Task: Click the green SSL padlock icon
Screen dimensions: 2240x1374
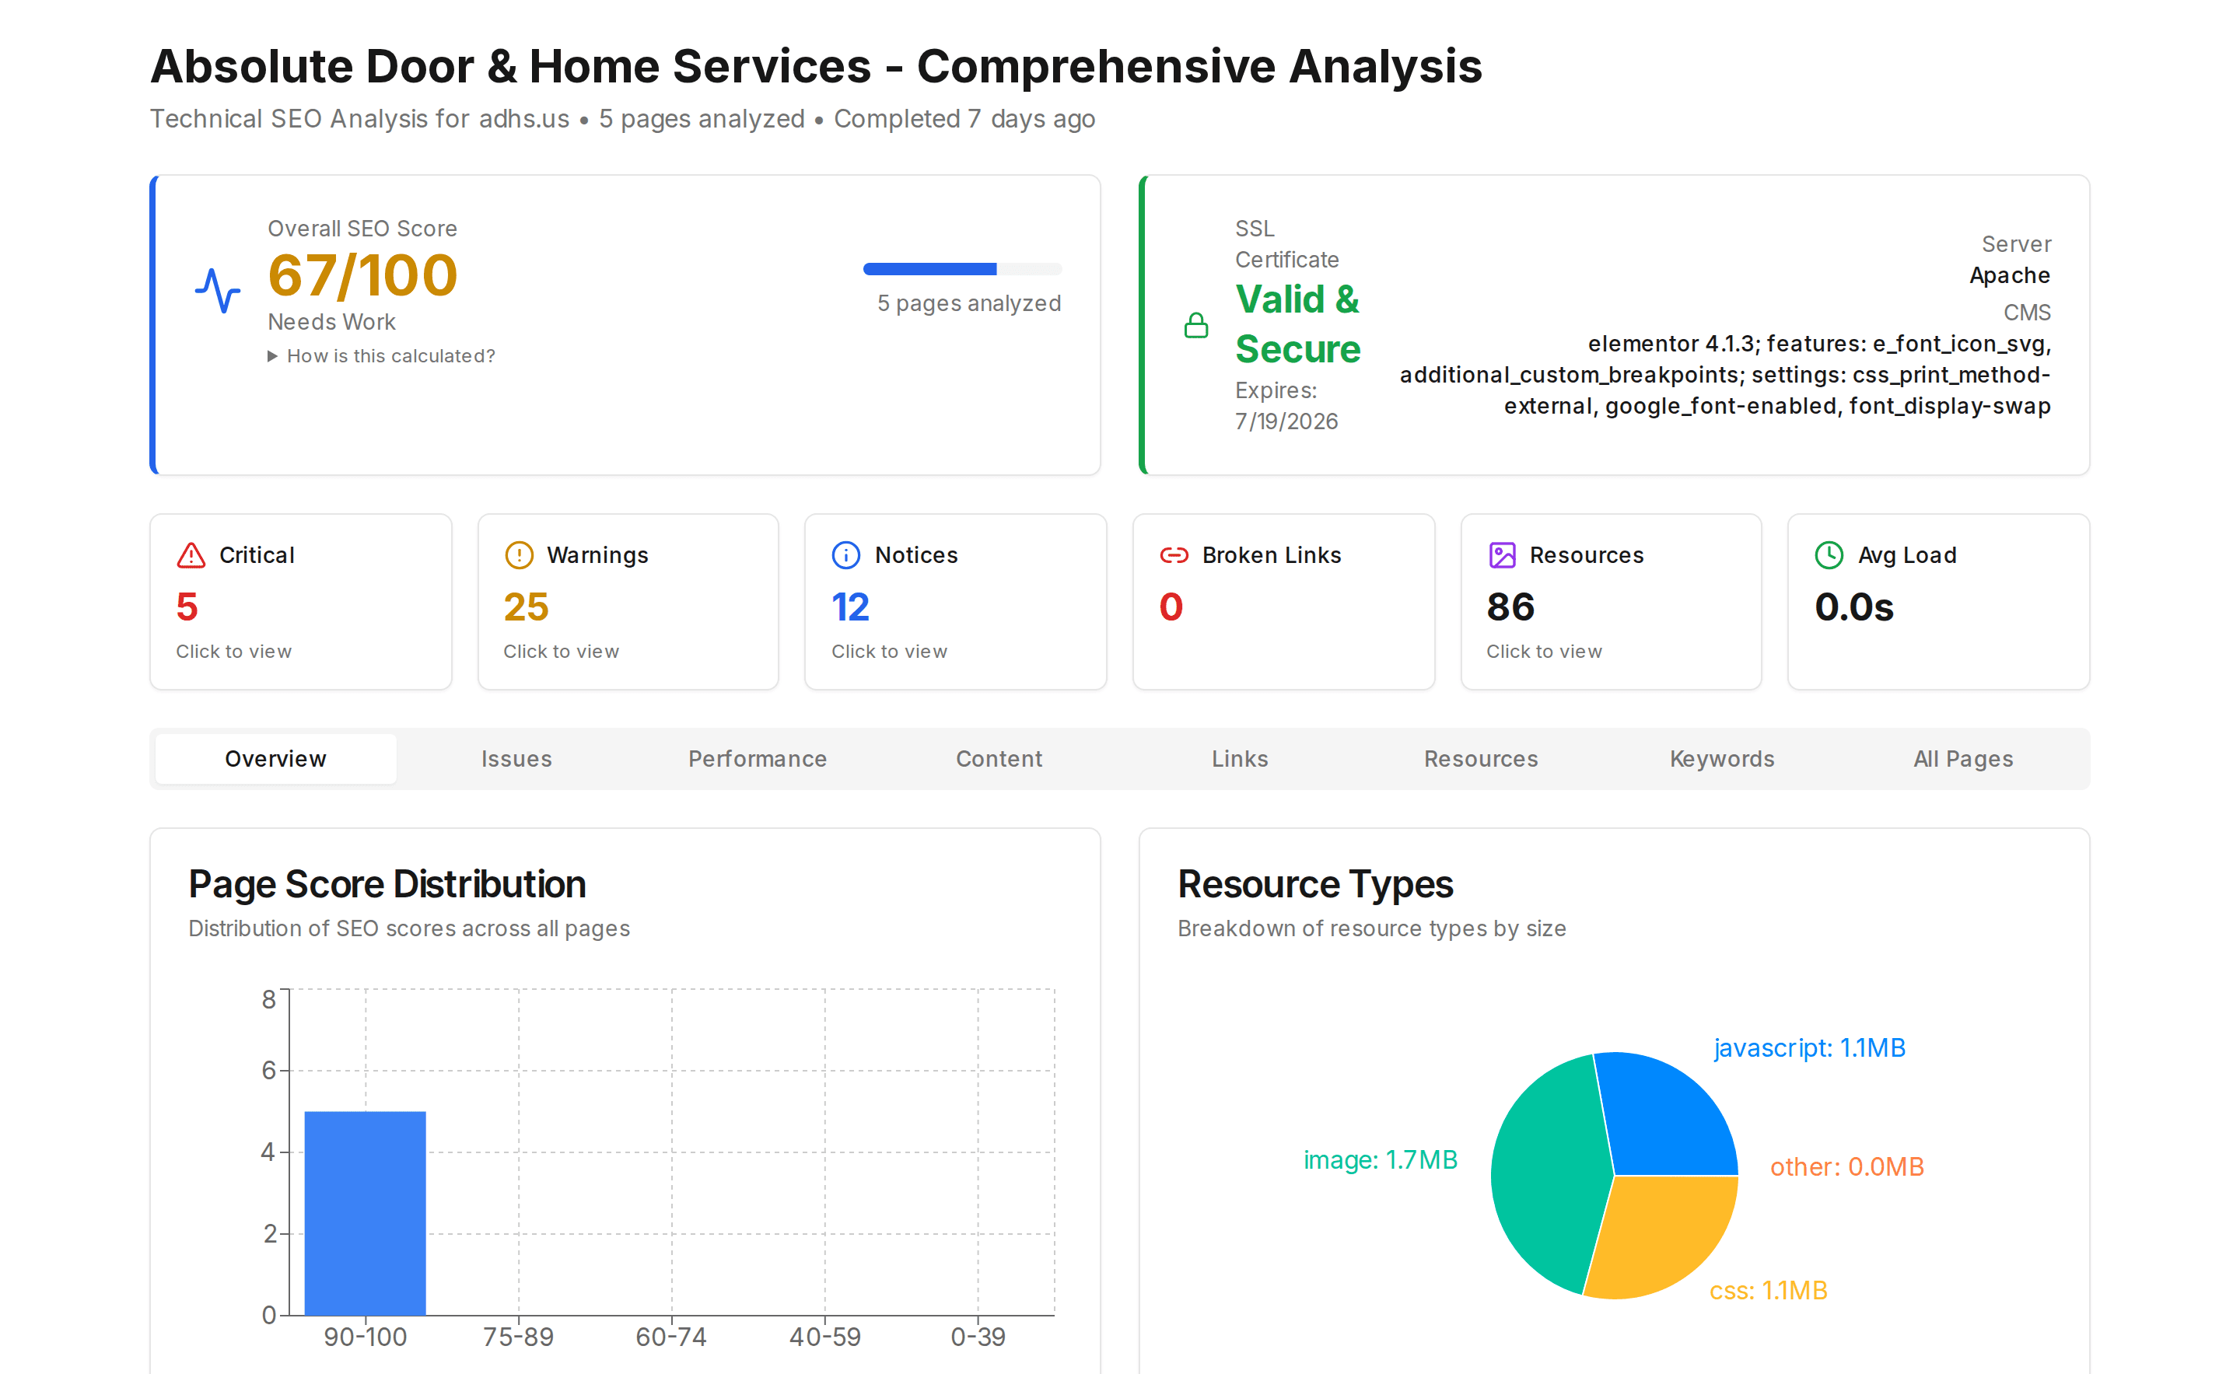Action: 1196,325
